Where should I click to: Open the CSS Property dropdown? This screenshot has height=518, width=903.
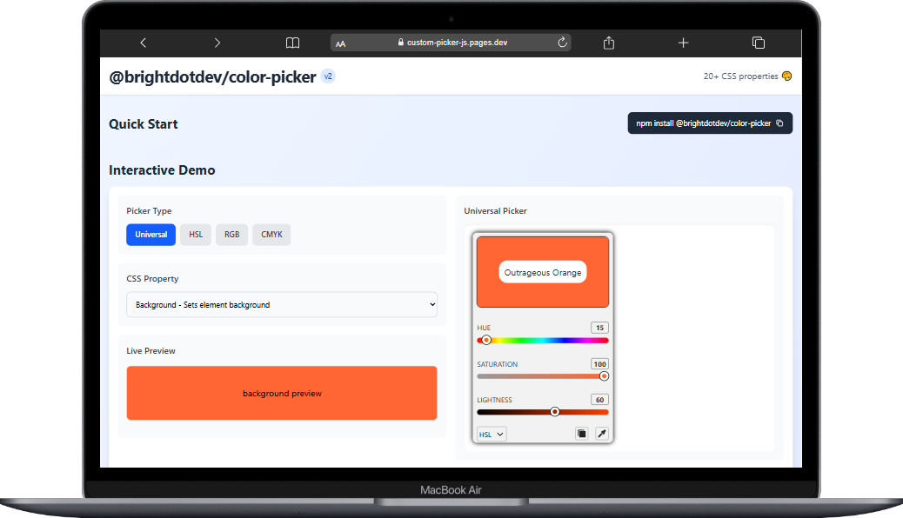click(282, 304)
